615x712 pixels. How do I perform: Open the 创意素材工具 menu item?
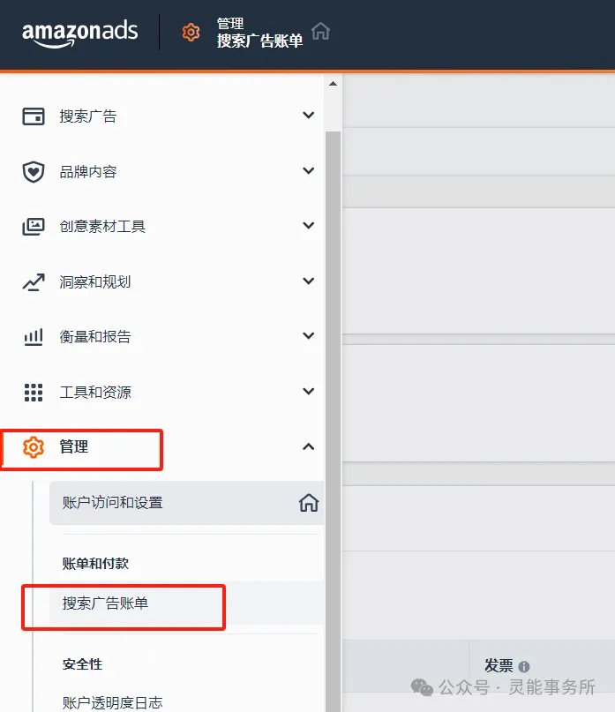point(102,227)
